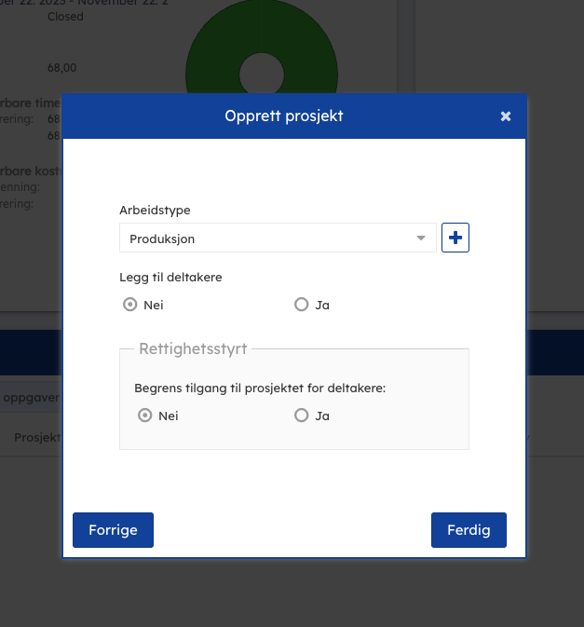This screenshot has width=584, height=627.
Task: Click the Begrens tilgang description text
Action: (x=260, y=388)
